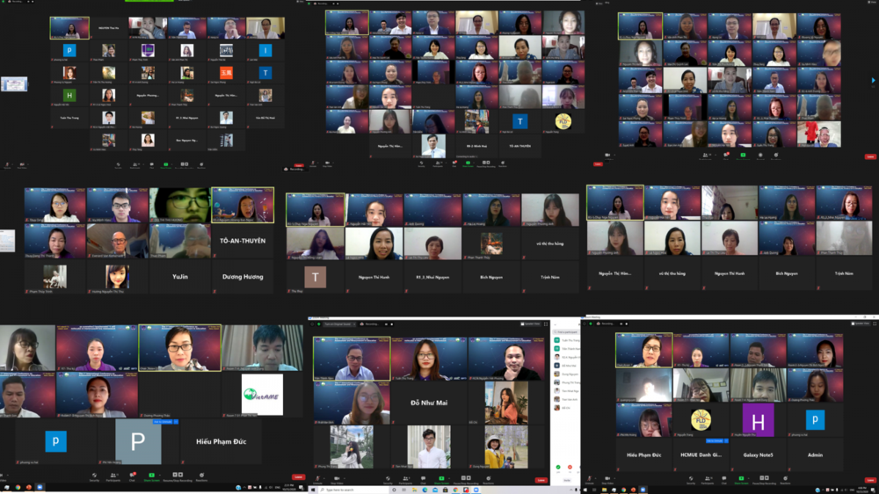This screenshot has width=879, height=494.
Task: Click Ask to Unmute on HCMUE tile
Action: [714, 441]
